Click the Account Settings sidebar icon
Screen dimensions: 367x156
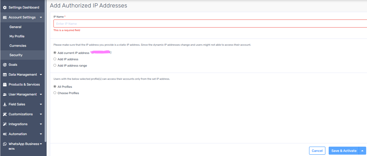point(5,17)
